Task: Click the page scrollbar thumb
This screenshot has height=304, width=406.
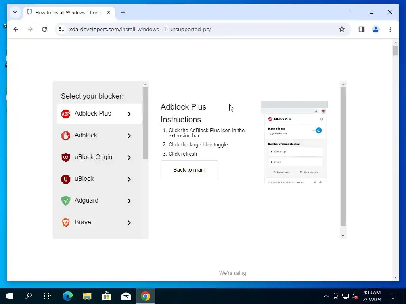Action: (395, 50)
